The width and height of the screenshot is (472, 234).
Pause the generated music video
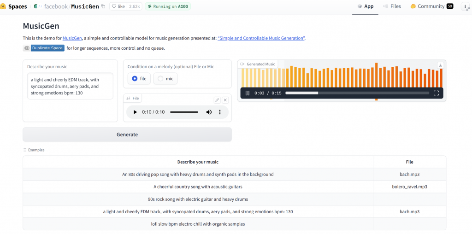[x=248, y=93]
